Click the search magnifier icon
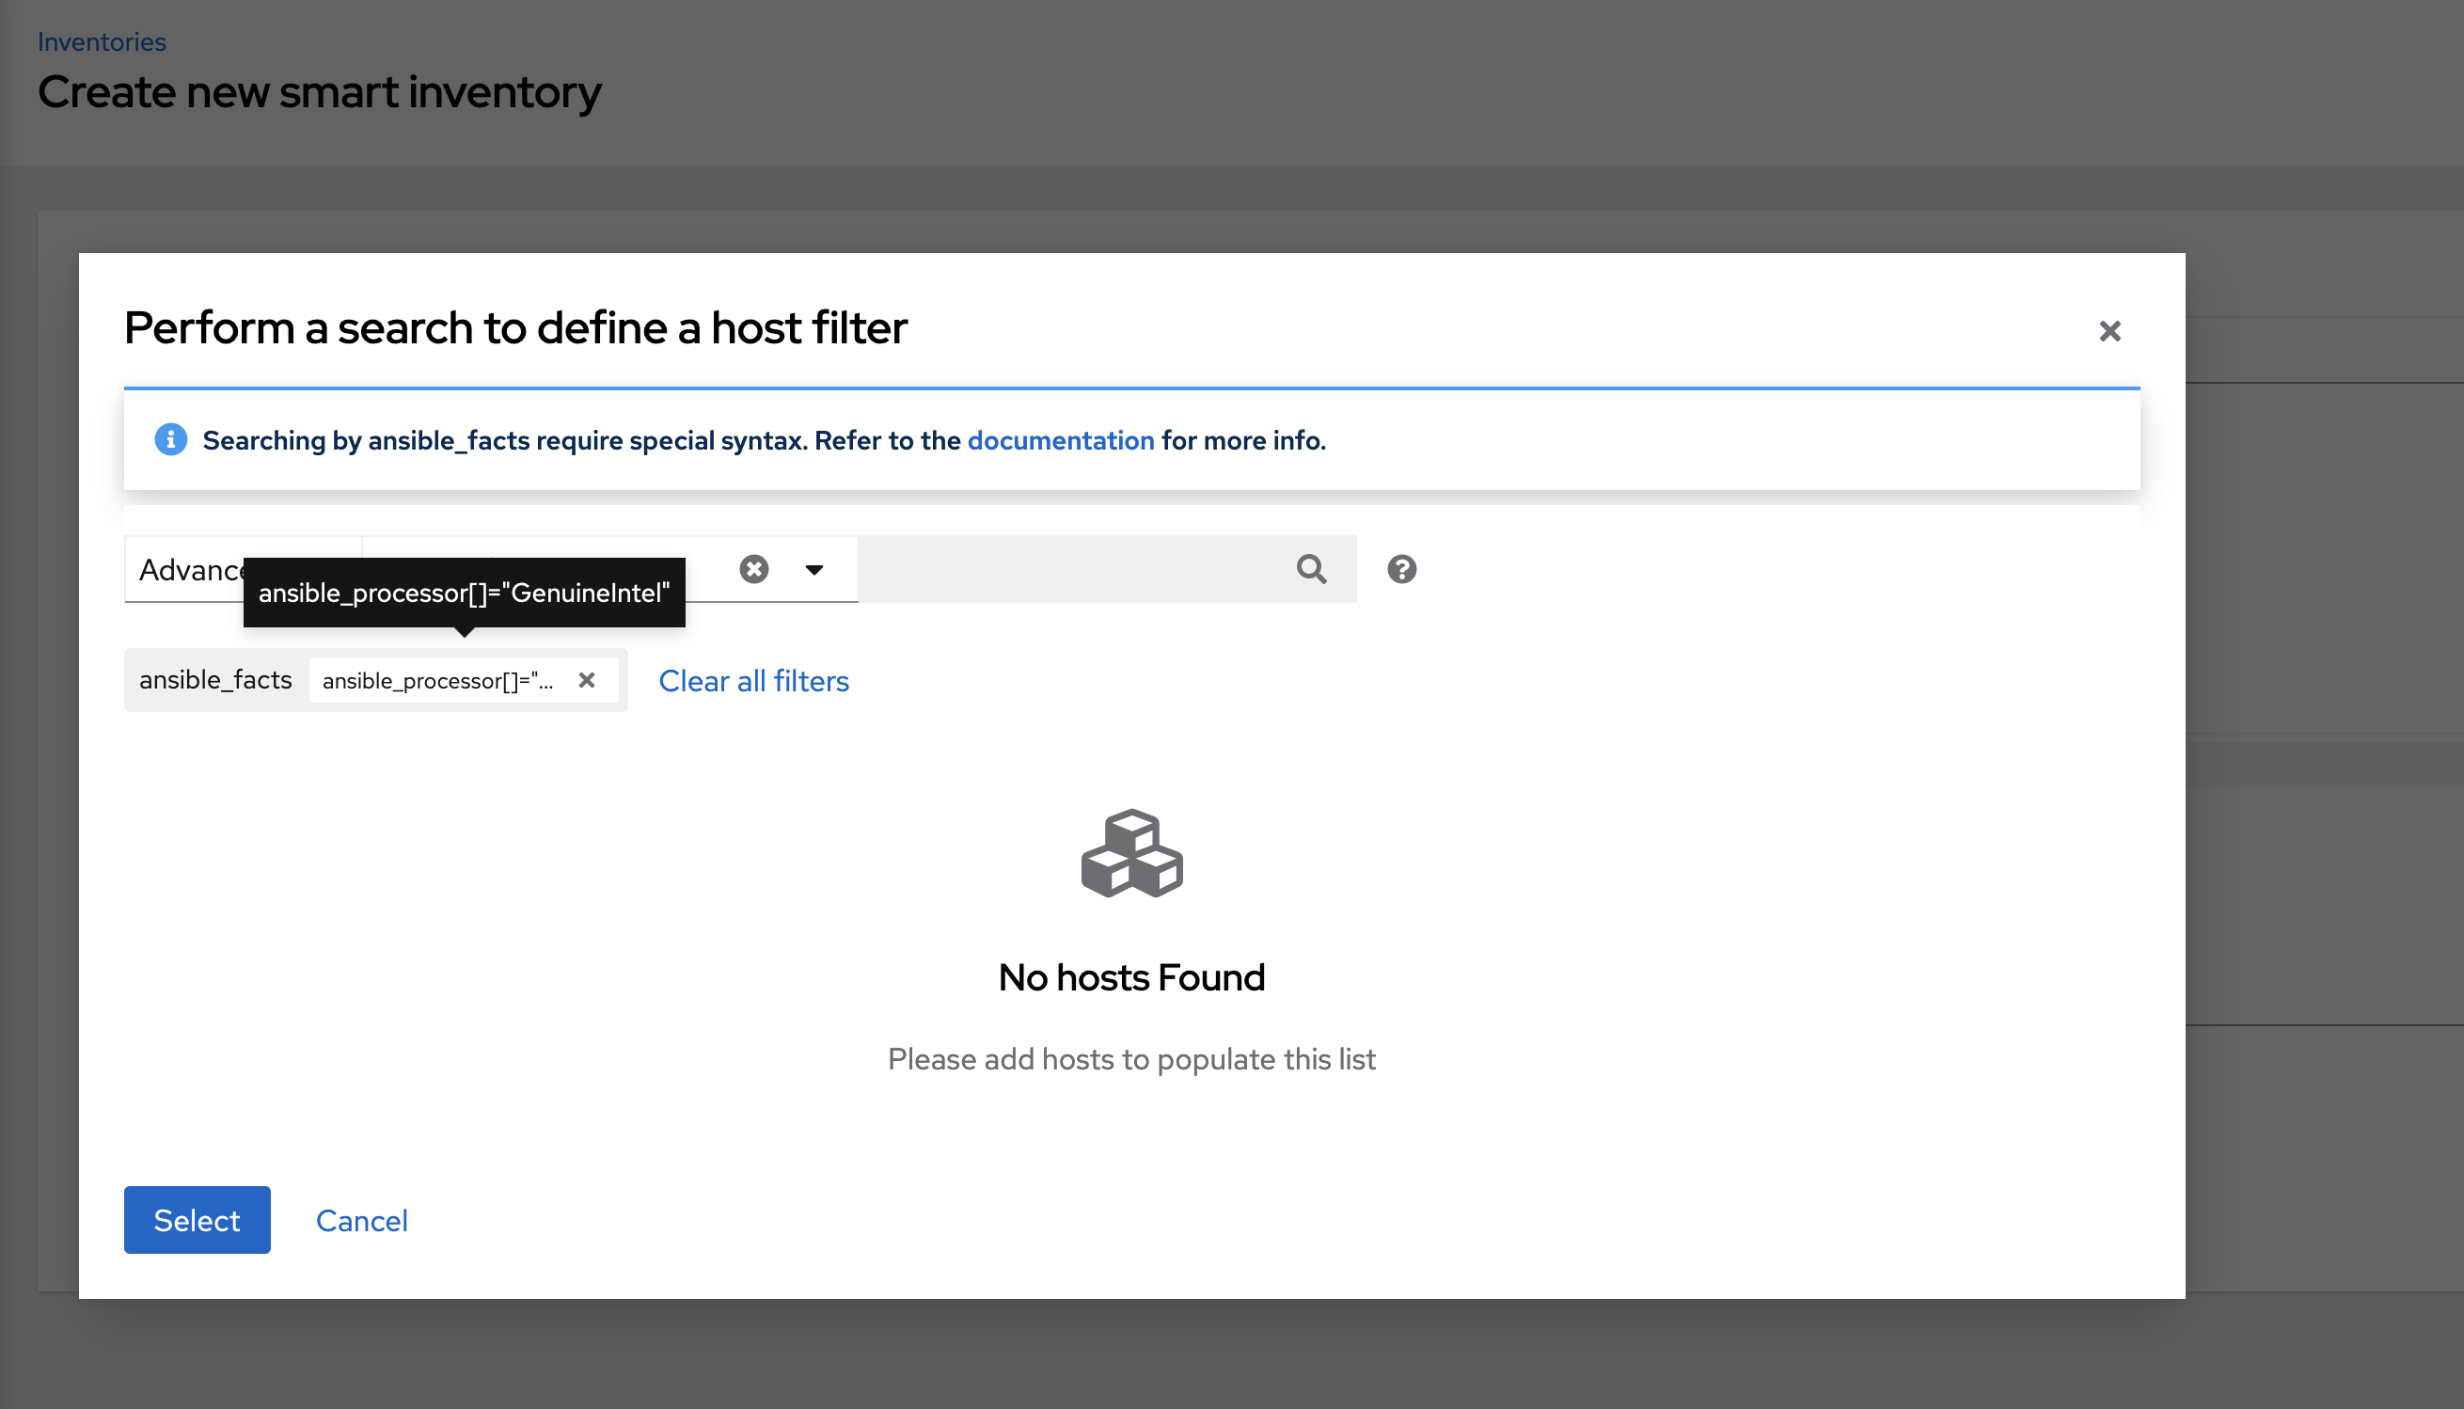The height and width of the screenshot is (1409, 2464). 1312,569
